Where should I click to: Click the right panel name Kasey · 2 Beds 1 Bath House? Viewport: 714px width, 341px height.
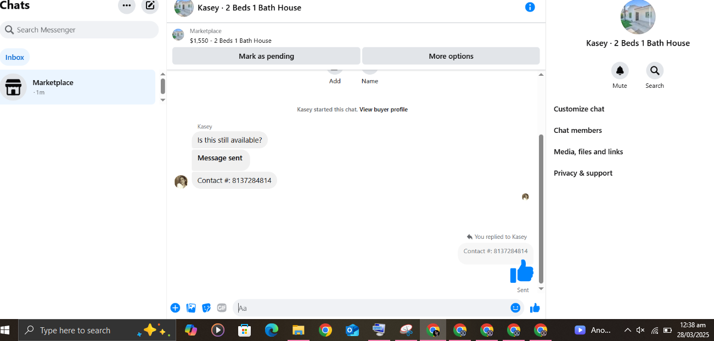(x=638, y=43)
